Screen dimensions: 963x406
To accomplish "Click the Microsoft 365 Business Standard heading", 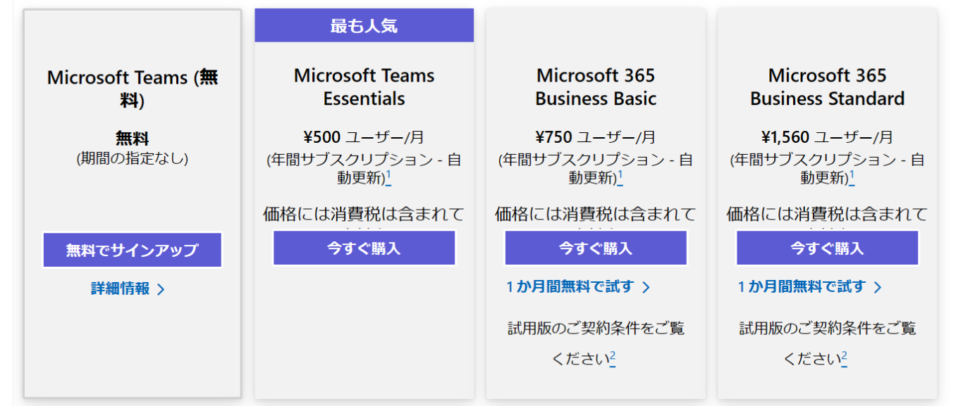I will point(827,87).
